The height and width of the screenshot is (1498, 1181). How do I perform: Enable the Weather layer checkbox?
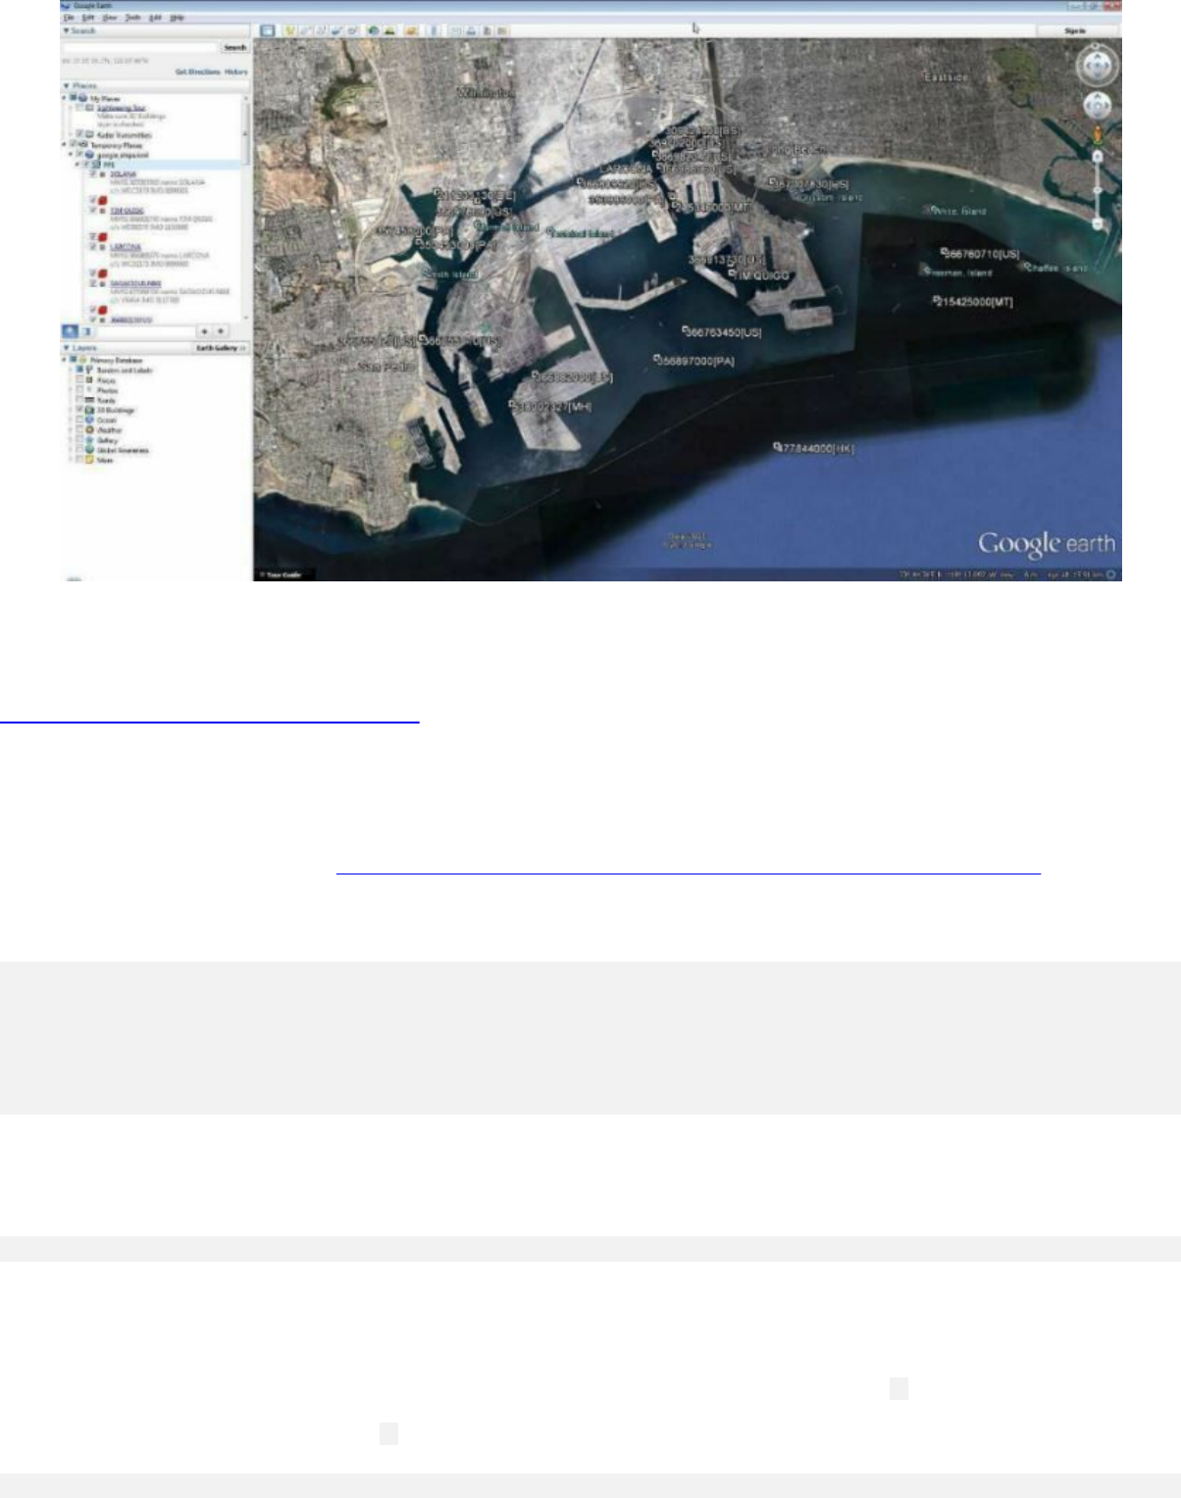(x=79, y=430)
